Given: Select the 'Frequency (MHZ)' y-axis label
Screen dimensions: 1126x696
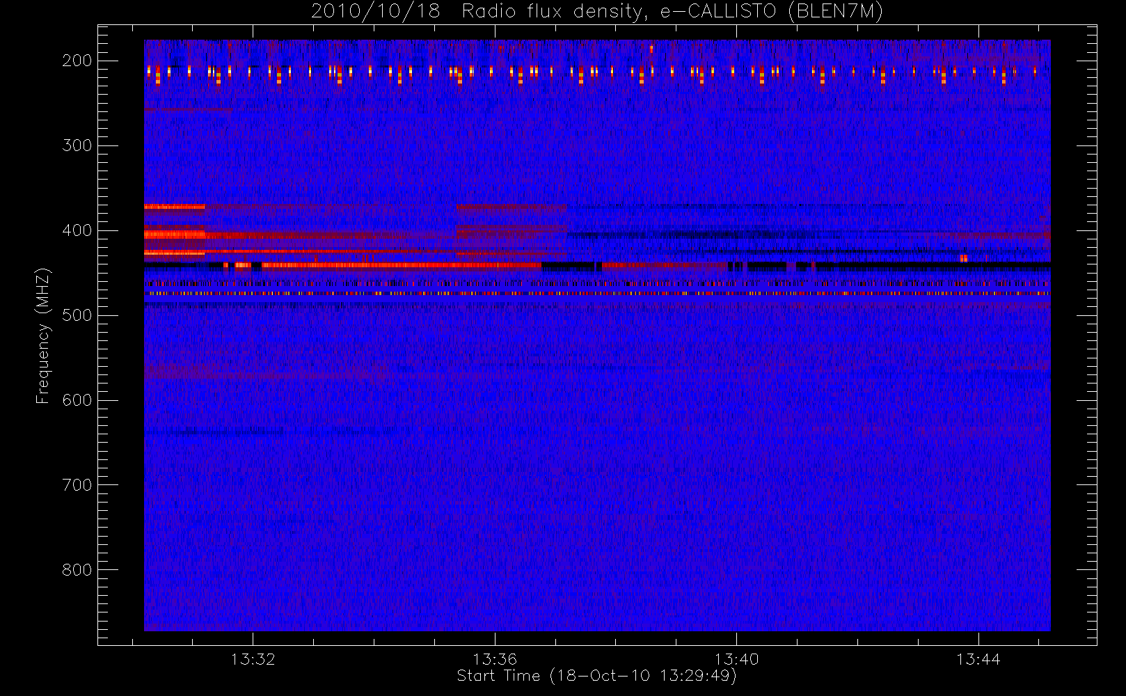Looking at the screenshot, I should click(43, 336).
